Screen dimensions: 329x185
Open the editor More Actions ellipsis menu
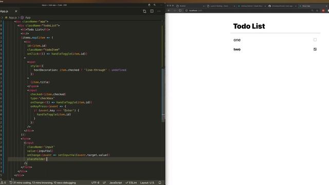pos(159,11)
